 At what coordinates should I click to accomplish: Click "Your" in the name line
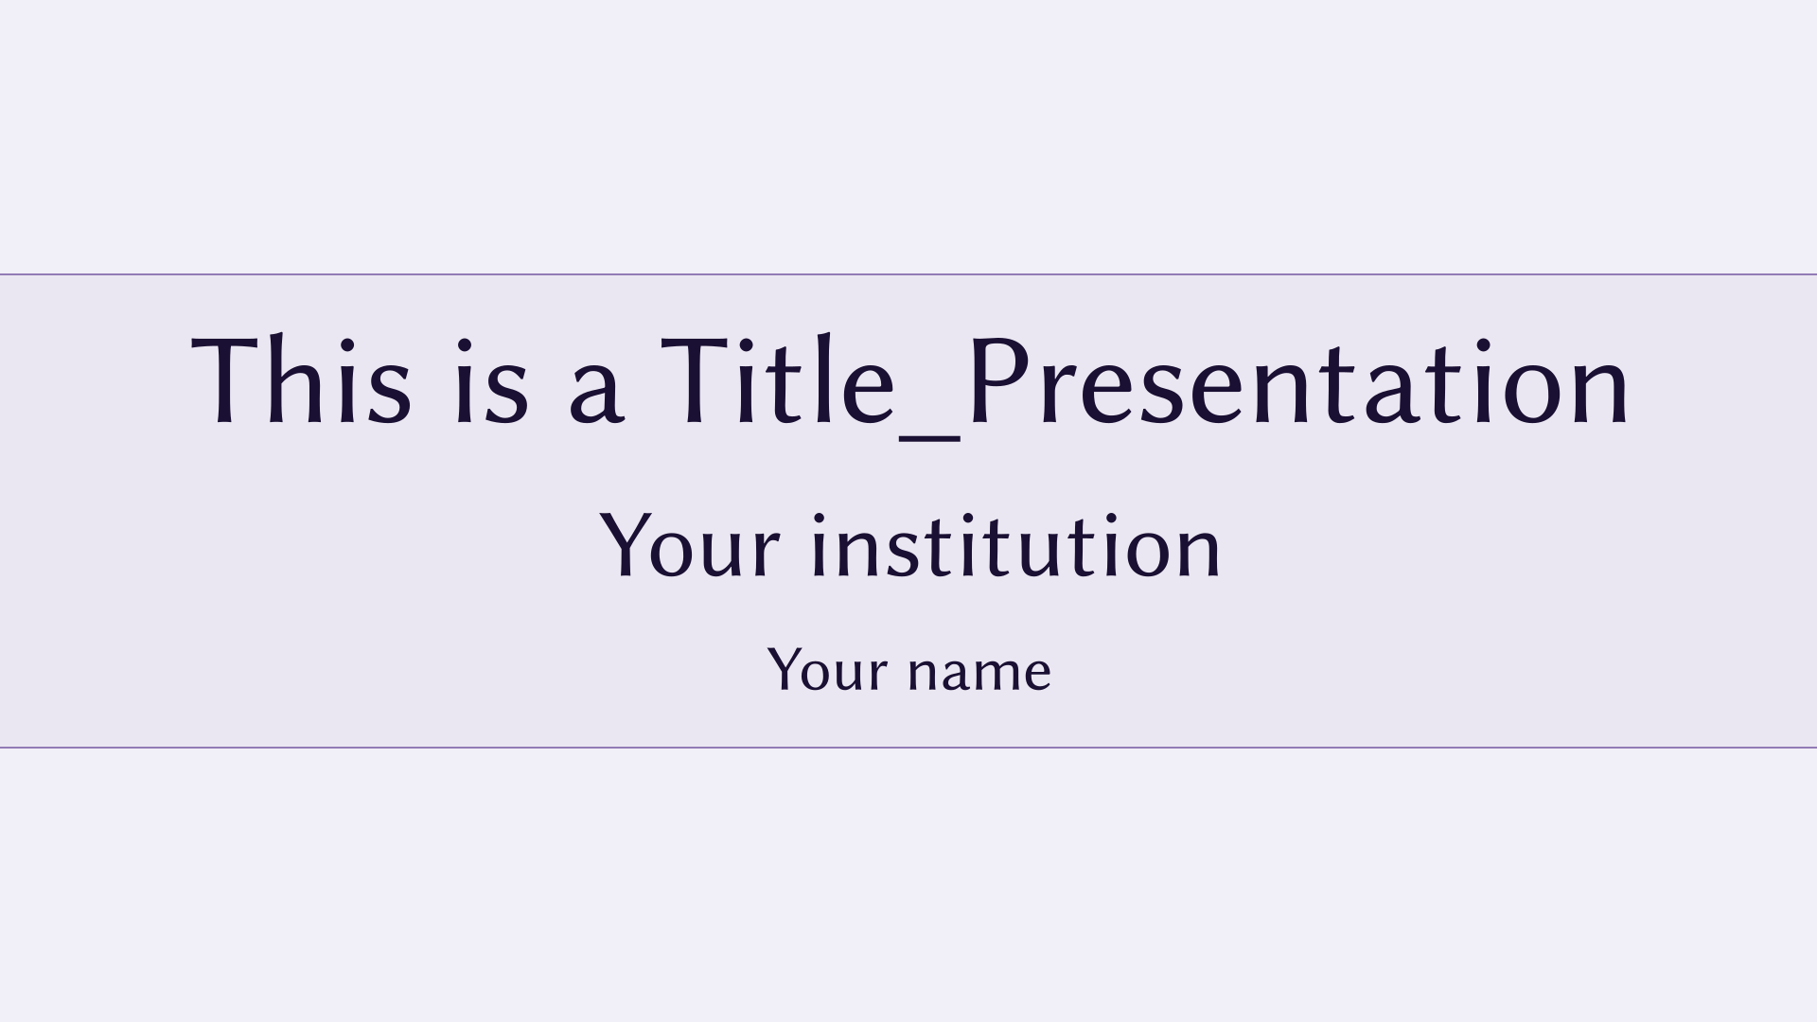click(x=827, y=670)
